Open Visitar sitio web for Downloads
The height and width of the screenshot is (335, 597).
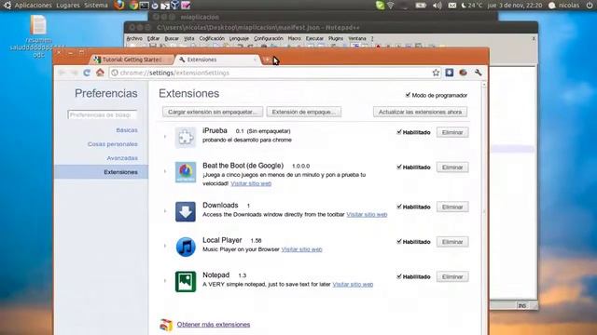[x=367, y=215]
